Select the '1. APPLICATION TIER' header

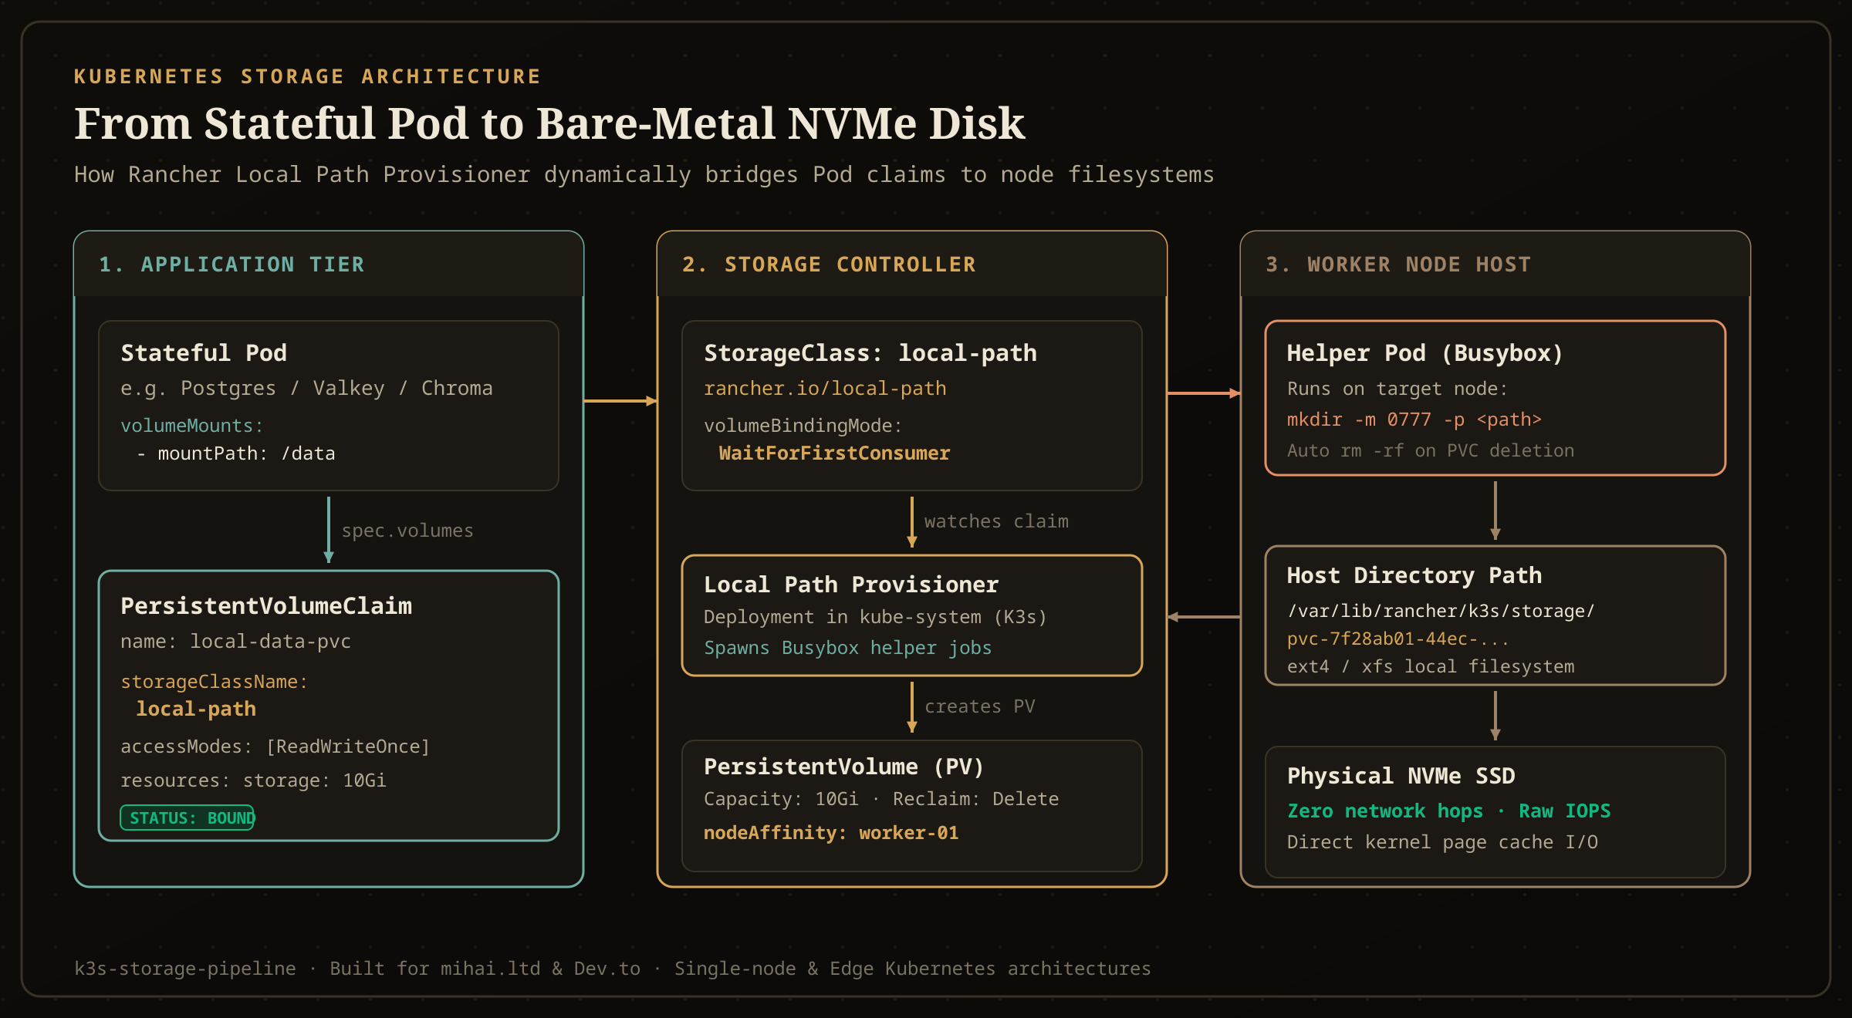click(x=231, y=265)
